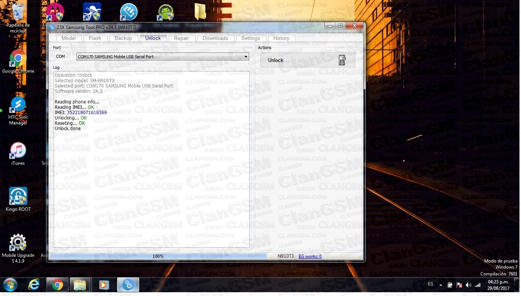The width and height of the screenshot is (521, 296).
Task: Select the Motorola logo desktop shortcut
Action: 55,12
